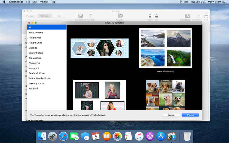The image size is (229, 143).
Task: Open Messages from the dock
Action: [85, 136]
